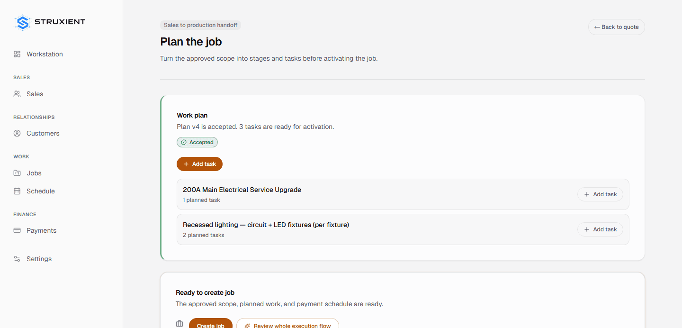Click the Accepted status badge
682x328 pixels.
point(197,142)
